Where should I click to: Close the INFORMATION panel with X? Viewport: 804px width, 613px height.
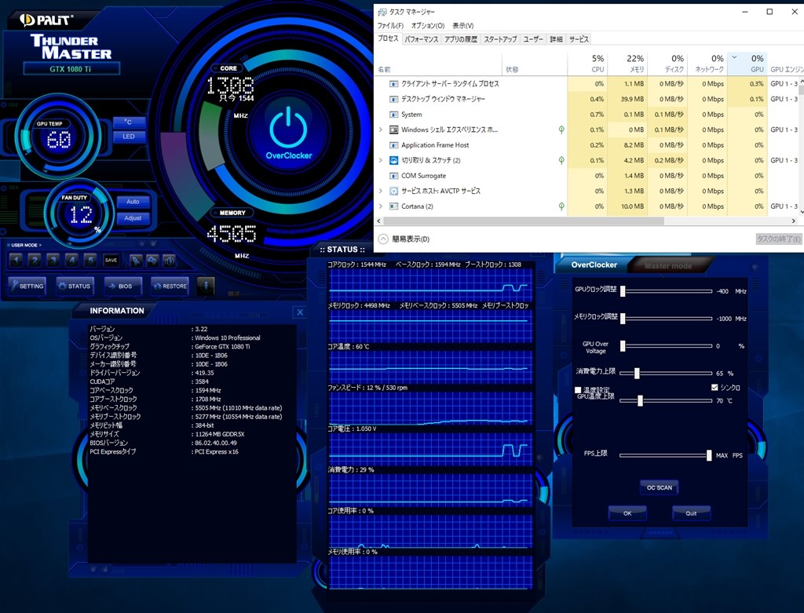(301, 312)
